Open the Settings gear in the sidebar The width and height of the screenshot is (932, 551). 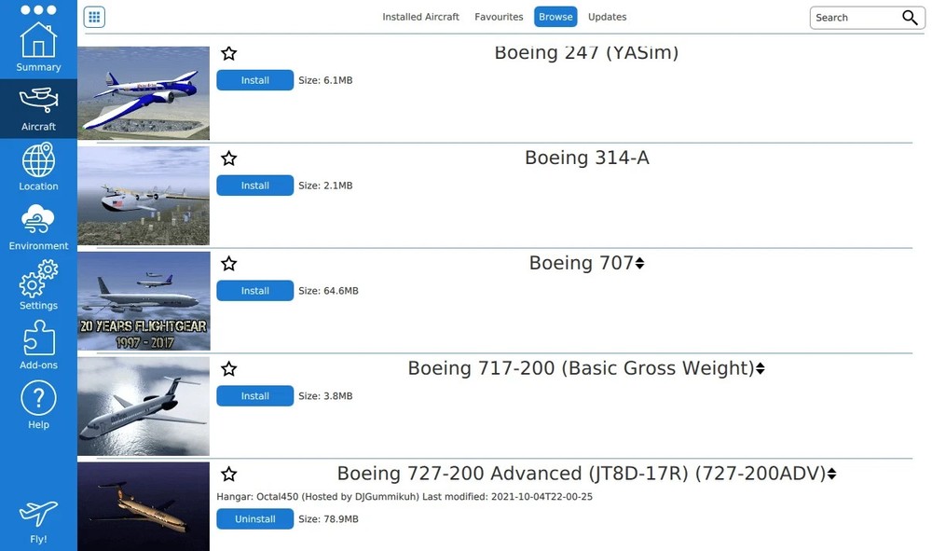point(38,281)
